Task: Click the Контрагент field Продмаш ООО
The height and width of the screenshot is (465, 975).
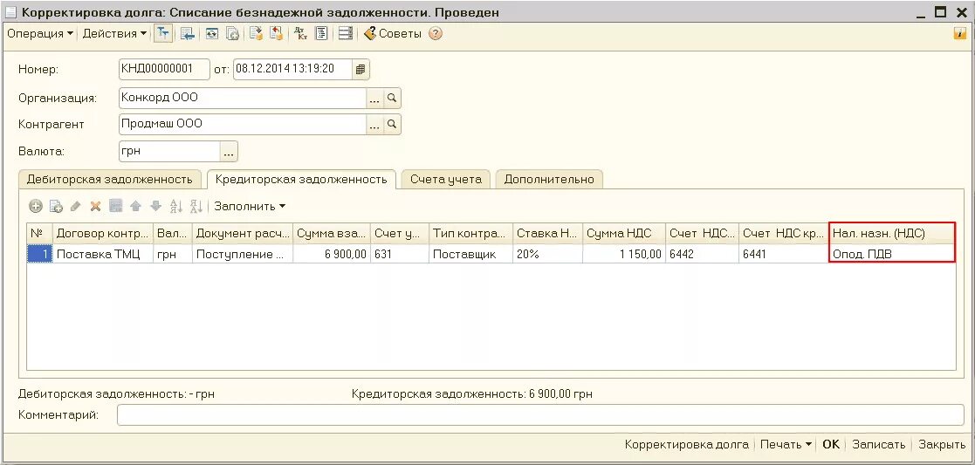Action: point(243,125)
